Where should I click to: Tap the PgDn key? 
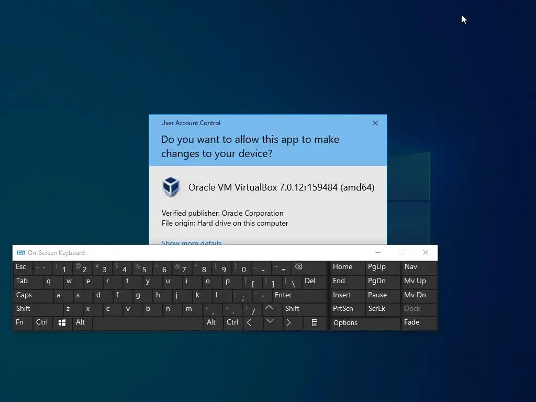click(x=382, y=282)
